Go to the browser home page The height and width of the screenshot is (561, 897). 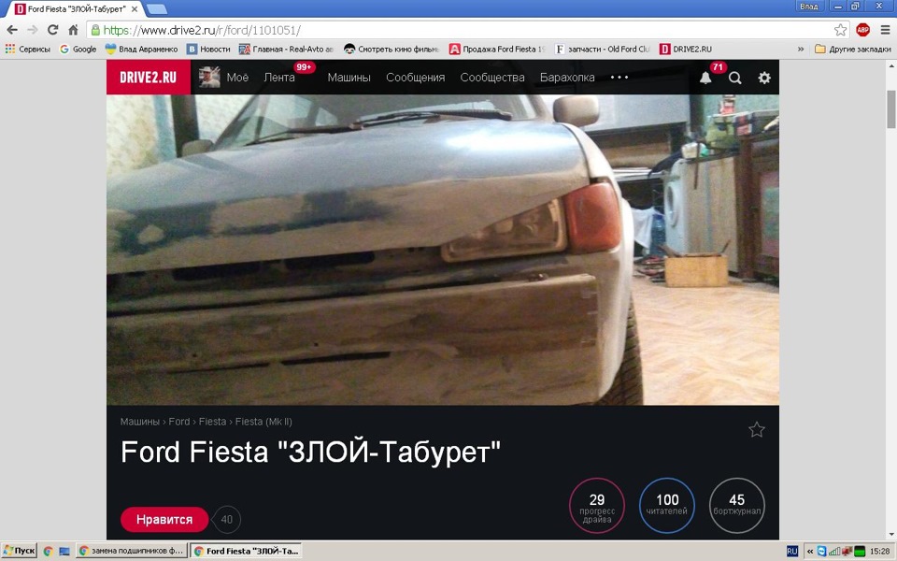[x=73, y=30]
